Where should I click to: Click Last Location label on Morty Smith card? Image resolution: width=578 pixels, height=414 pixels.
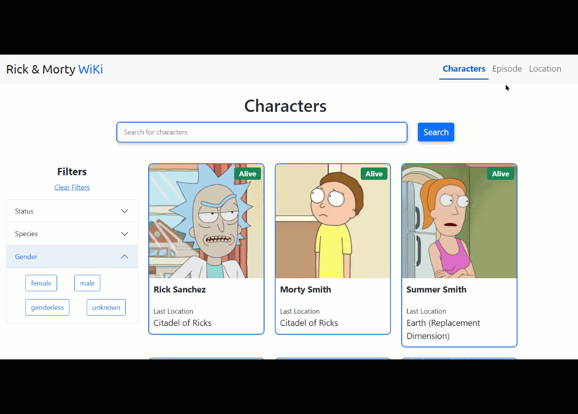tap(300, 312)
